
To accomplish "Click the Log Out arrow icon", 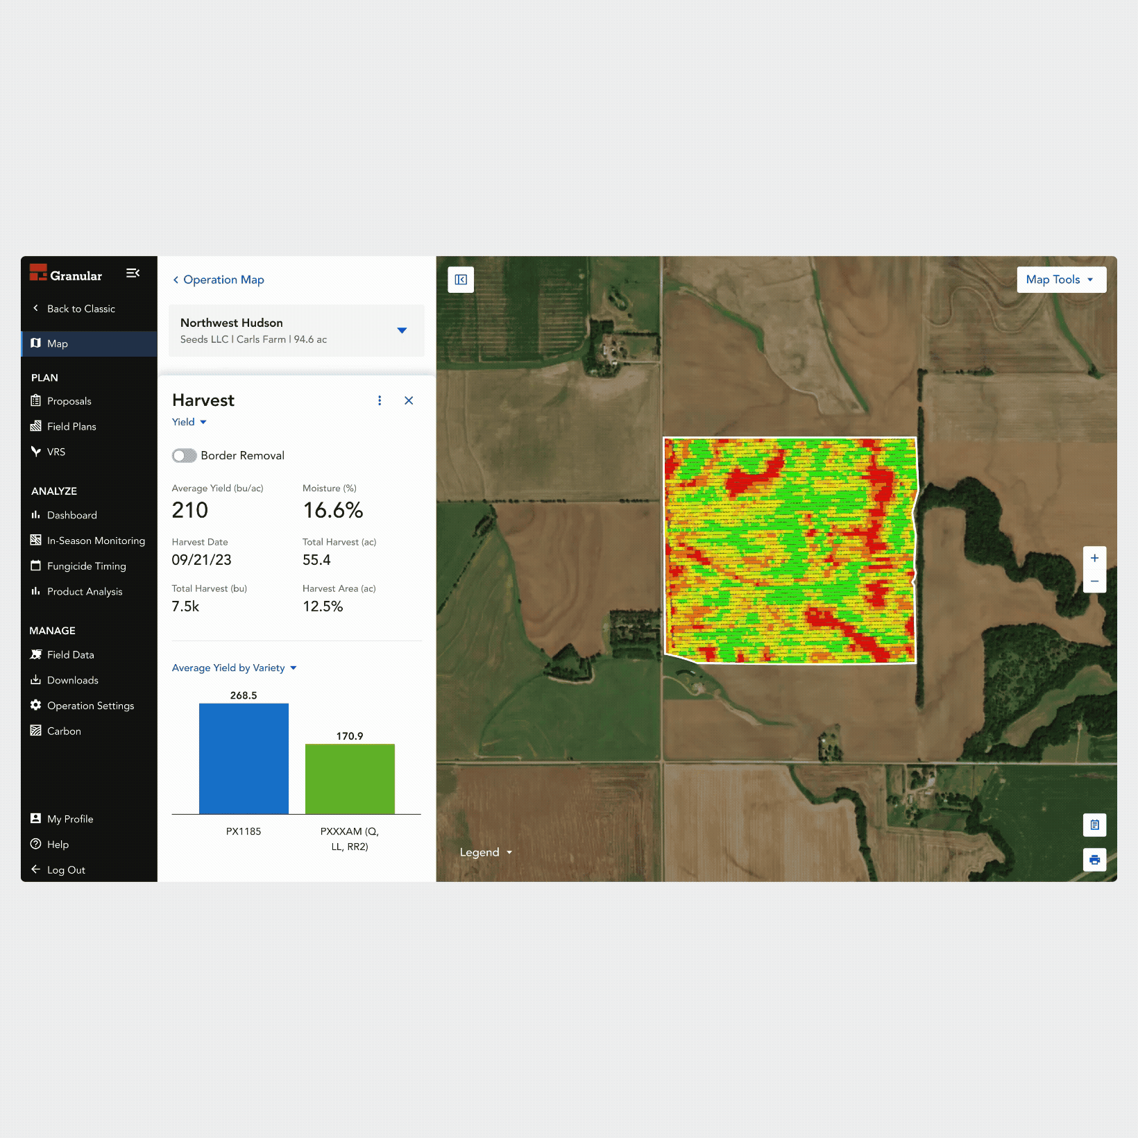I will pos(36,869).
